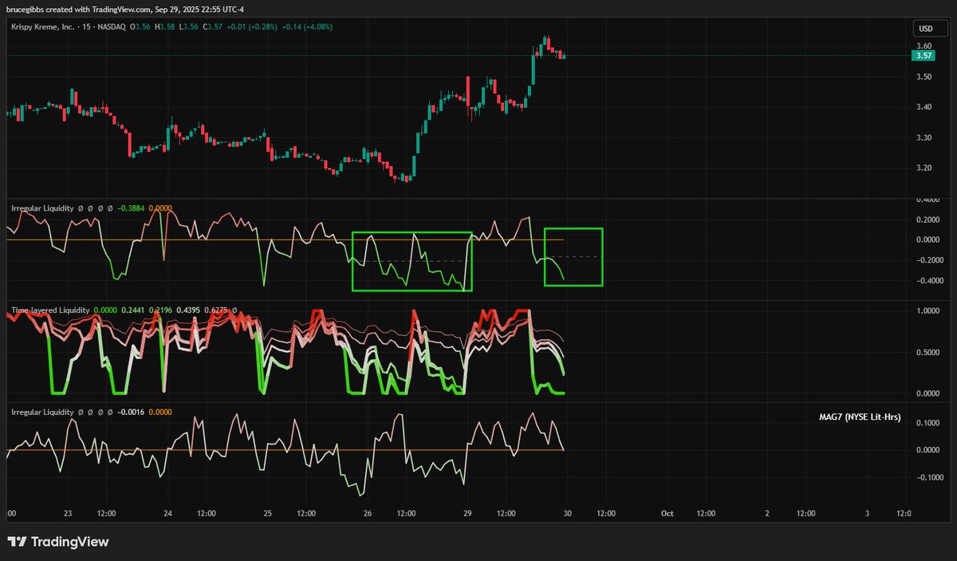The height and width of the screenshot is (561, 957).
Task: Click the -0.0016 indicator value
Action: pyautogui.click(x=132, y=412)
